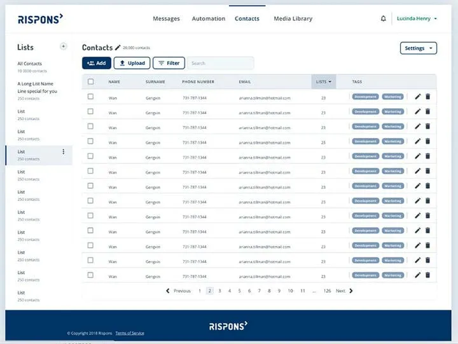Go to page 10 in pagination

290,291
